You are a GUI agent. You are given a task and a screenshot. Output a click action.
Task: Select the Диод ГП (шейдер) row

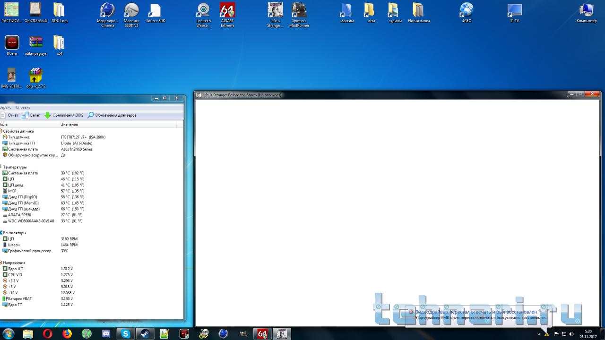(92, 209)
